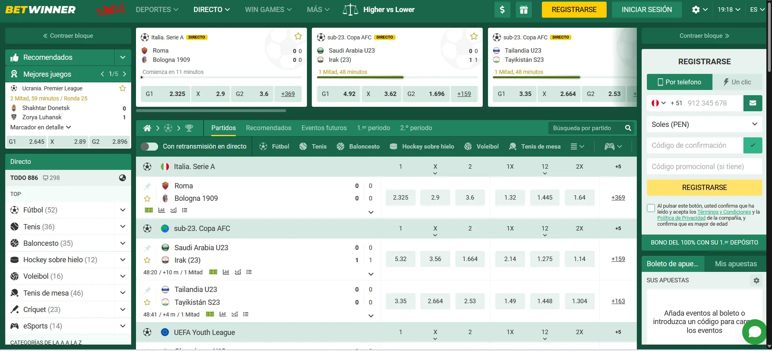Image resolution: width=772 pixels, height=351 pixels.
Task: Open the gift bonus icon
Action: tap(523, 10)
